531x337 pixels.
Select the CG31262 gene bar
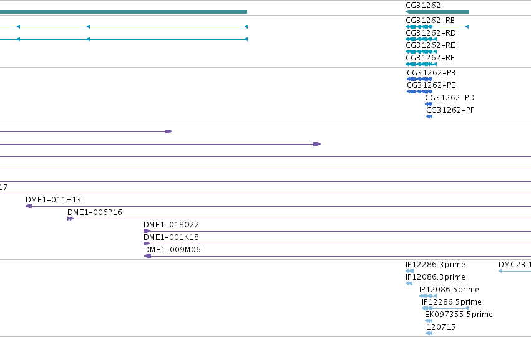coord(437,12)
